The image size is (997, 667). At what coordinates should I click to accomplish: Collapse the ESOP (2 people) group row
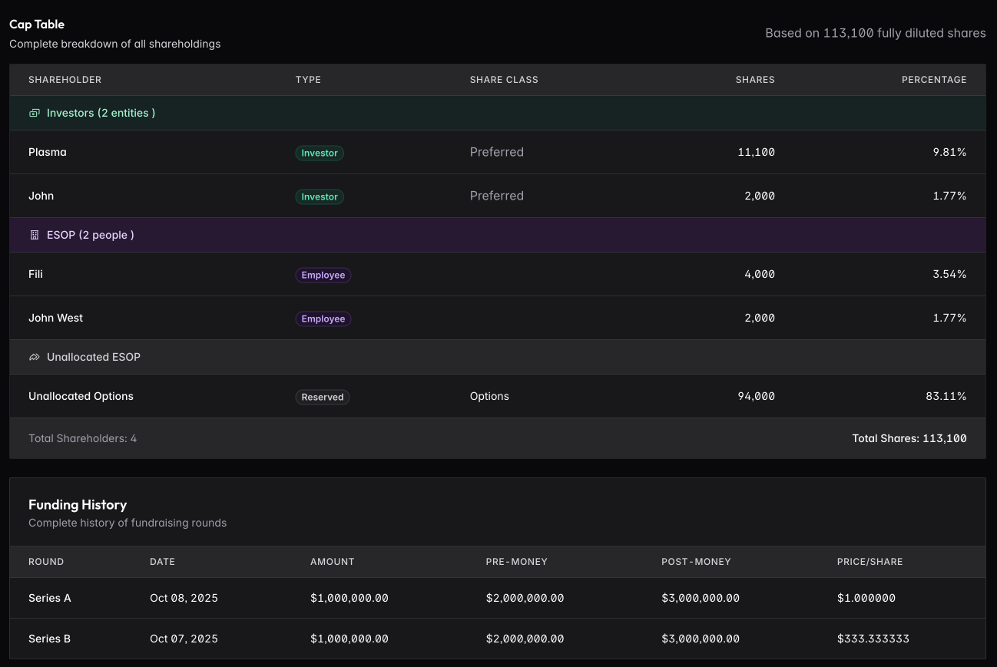(90, 235)
